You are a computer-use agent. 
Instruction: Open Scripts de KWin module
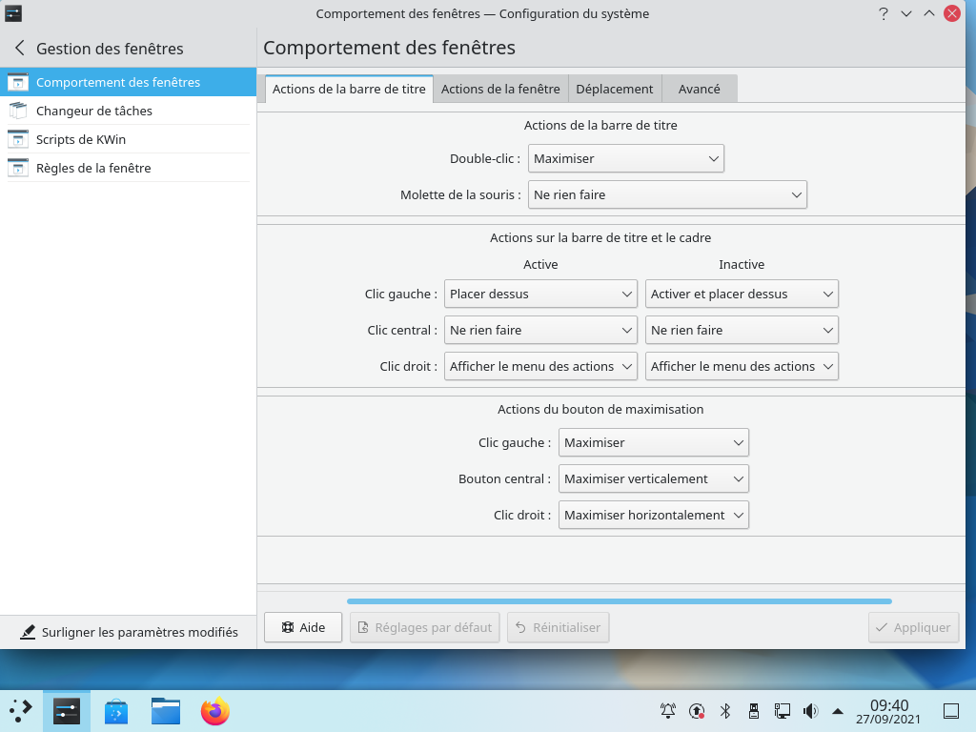129,139
